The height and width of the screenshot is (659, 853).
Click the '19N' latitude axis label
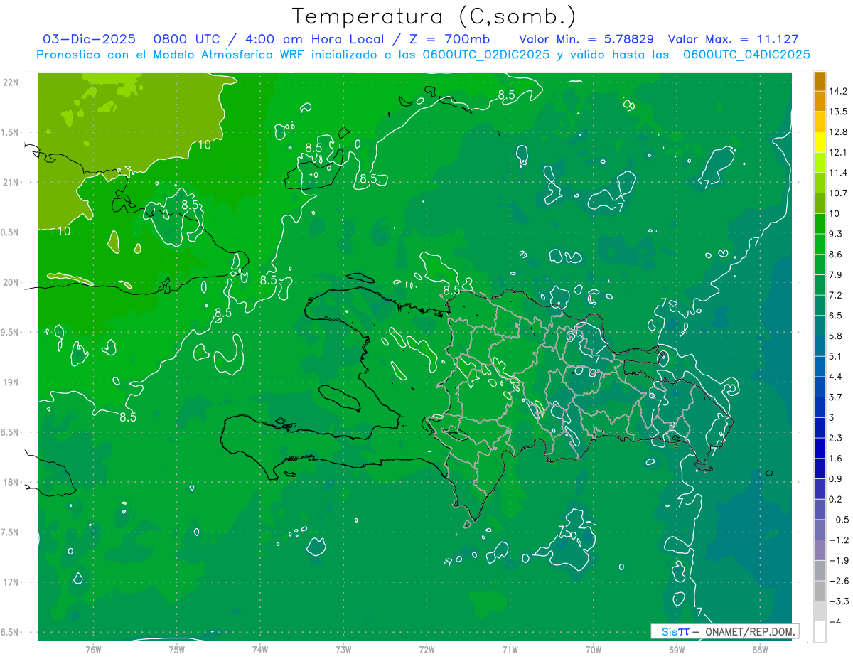click(11, 382)
